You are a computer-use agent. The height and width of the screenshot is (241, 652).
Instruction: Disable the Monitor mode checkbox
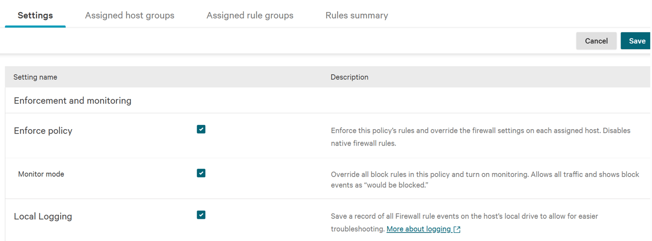pyautogui.click(x=201, y=173)
